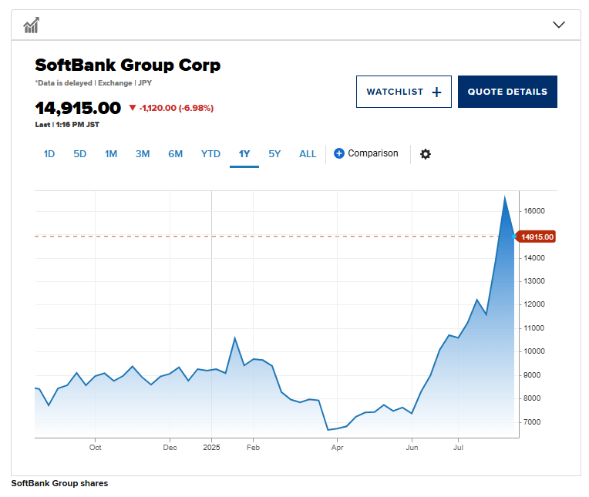Click the -1,120.00 (-6.98%) change value
The height and width of the screenshot is (497, 589).
[177, 108]
